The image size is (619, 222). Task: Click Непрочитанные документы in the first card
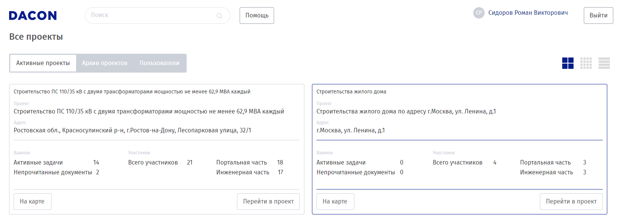pyautogui.click(x=53, y=172)
